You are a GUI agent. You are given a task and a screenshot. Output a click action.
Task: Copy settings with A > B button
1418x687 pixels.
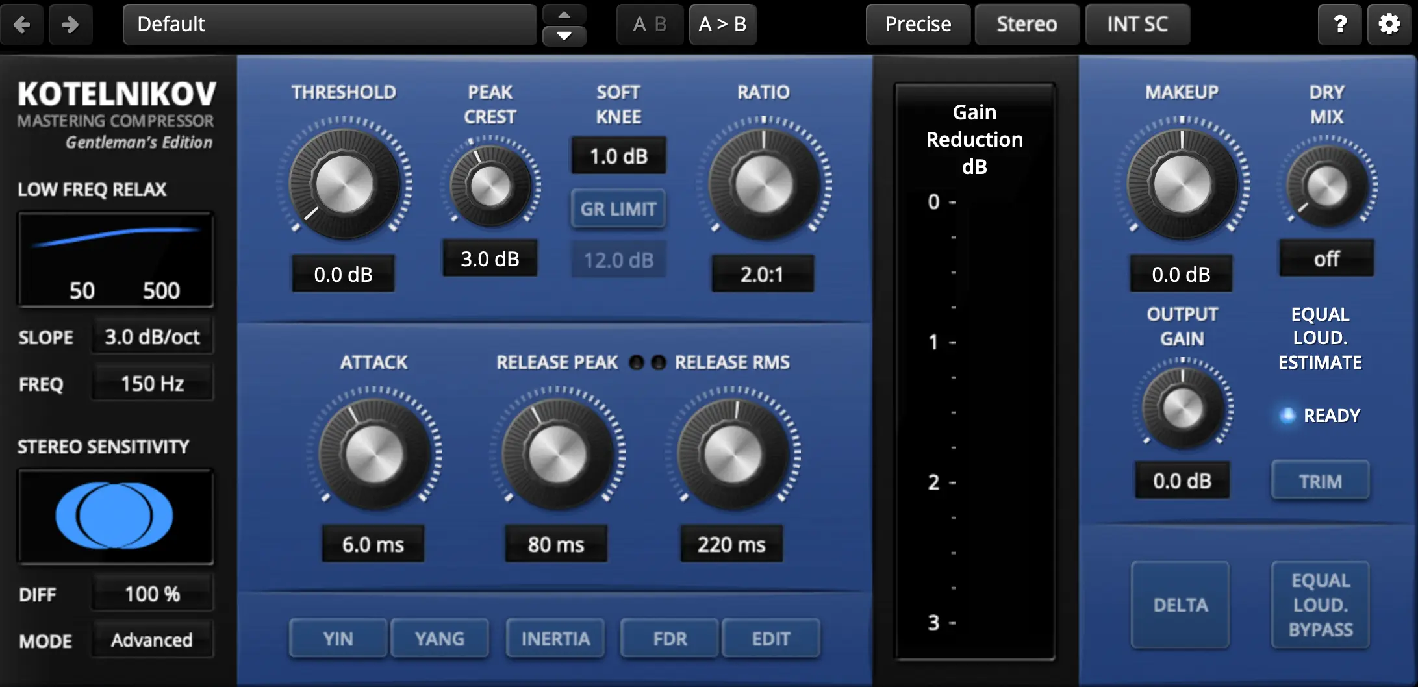pos(722,24)
